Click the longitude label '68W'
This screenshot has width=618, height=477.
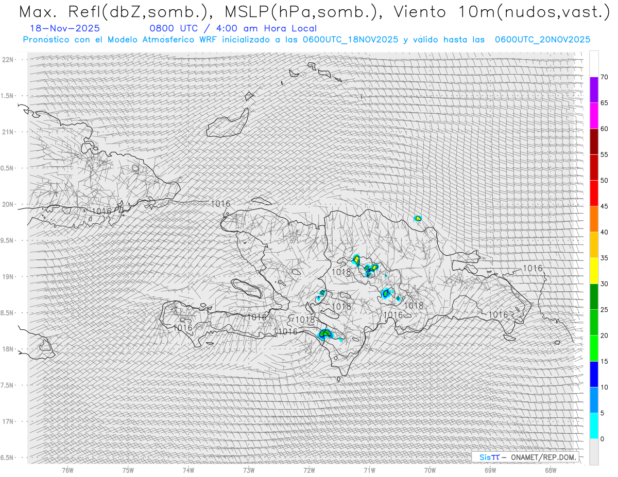[x=551, y=470]
